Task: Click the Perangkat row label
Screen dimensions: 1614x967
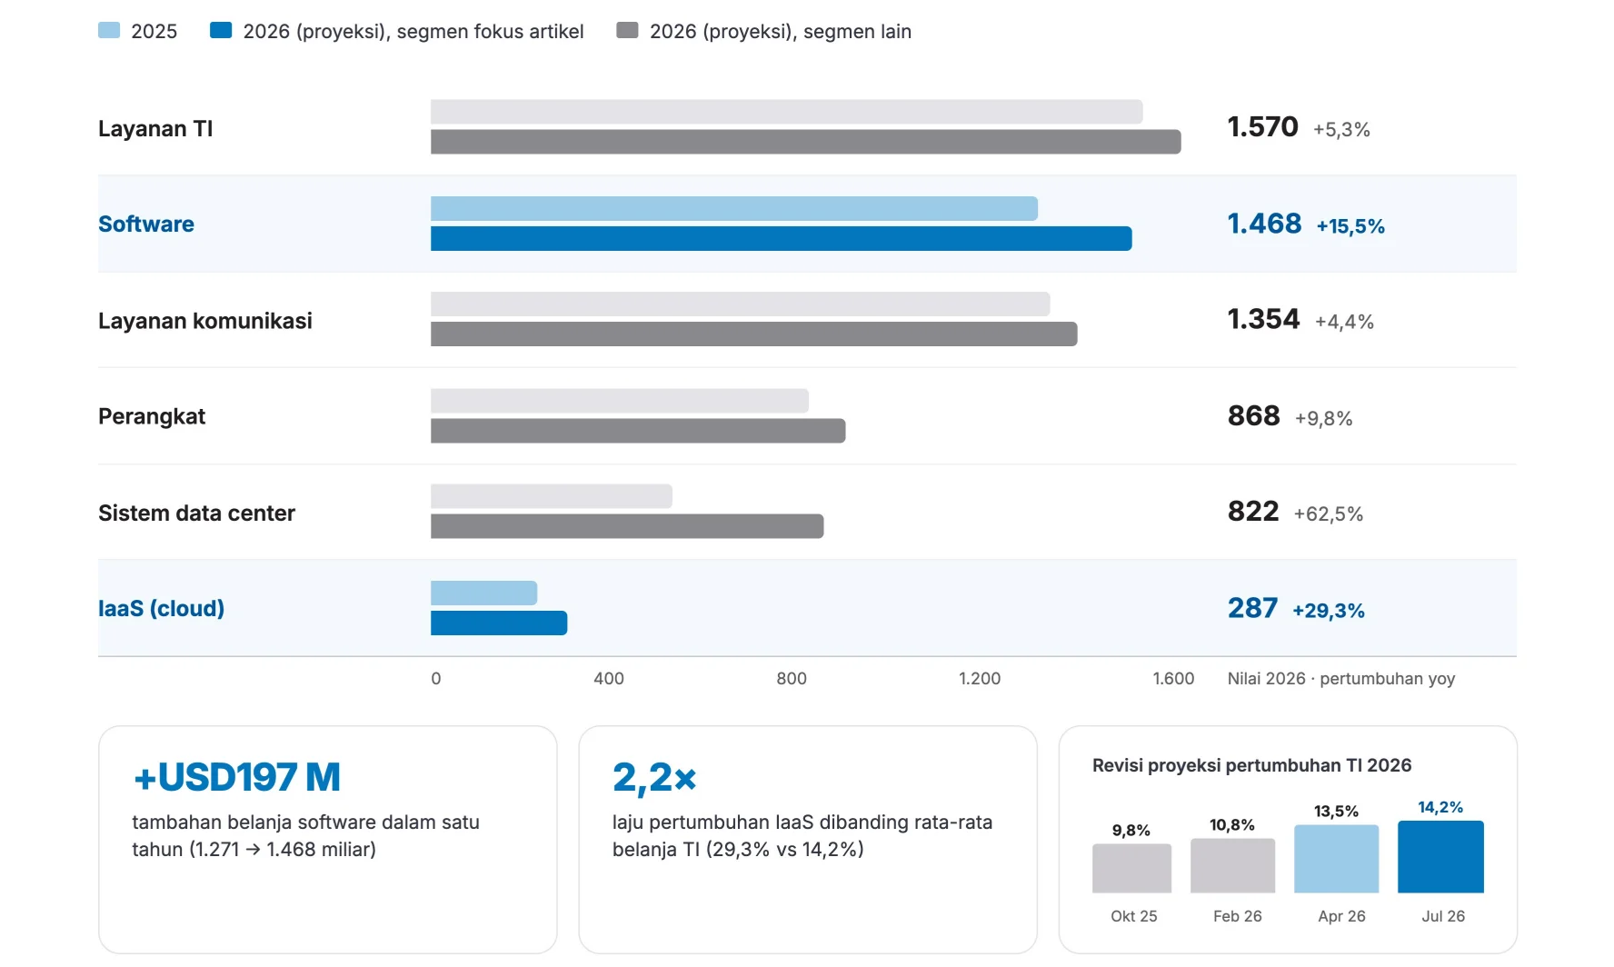Action: tap(152, 416)
